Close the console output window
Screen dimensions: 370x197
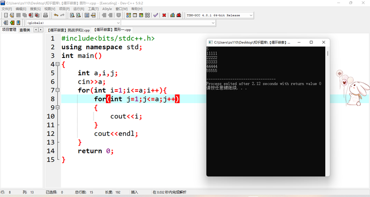coord(324,42)
